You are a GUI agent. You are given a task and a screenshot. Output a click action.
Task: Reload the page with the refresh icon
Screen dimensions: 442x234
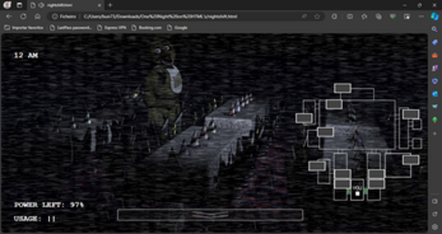tap(23, 17)
